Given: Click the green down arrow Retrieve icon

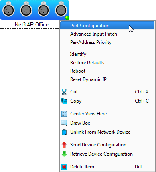Looking at the screenshot, I should [x=64, y=154].
